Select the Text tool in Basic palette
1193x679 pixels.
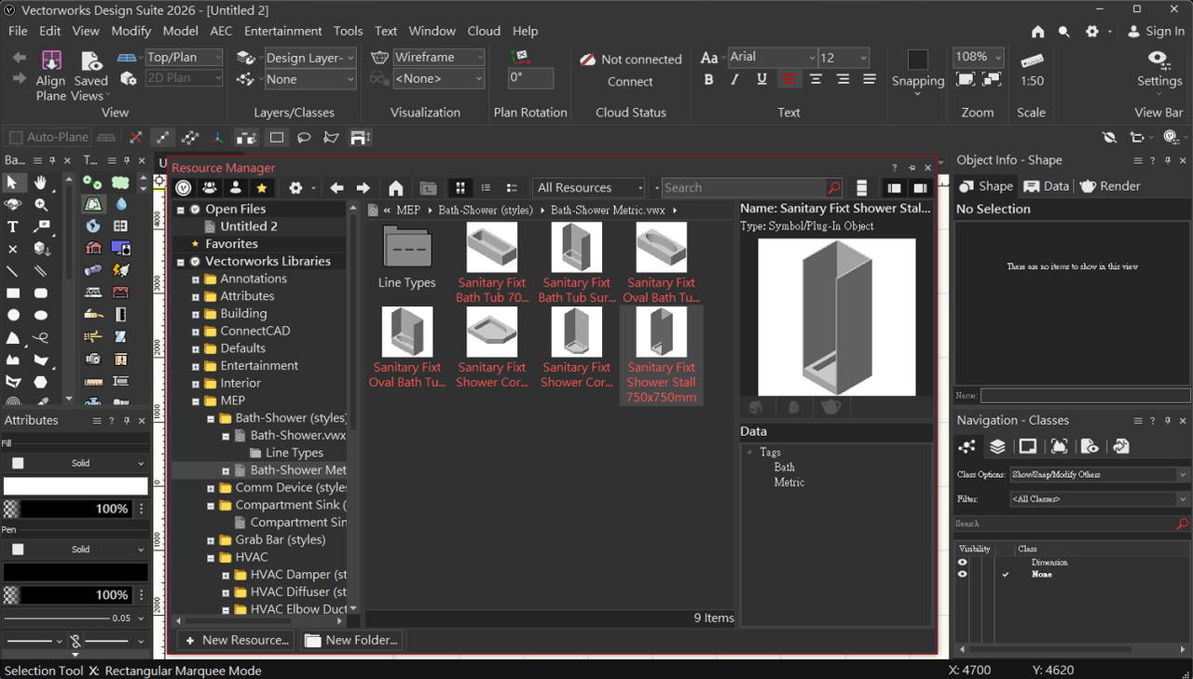13,226
